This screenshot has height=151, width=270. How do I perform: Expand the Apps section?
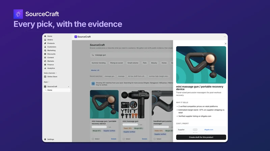pyautogui.click(x=47, y=82)
